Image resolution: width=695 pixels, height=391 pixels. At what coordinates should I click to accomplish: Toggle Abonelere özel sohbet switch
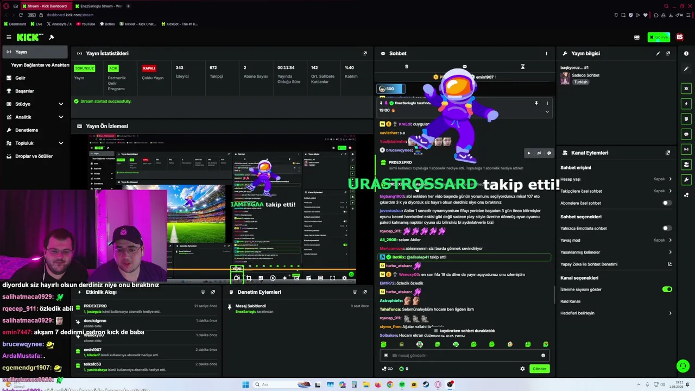tap(667, 203)
